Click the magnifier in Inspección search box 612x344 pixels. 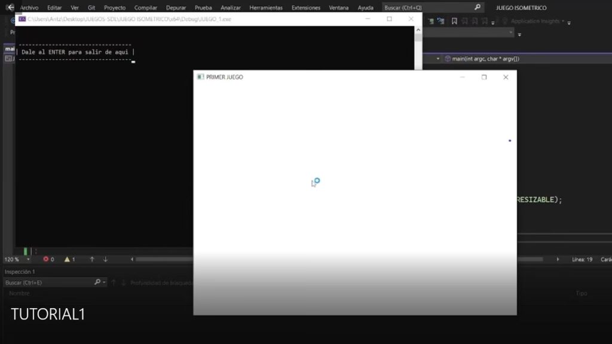click(x=97, y=282)
